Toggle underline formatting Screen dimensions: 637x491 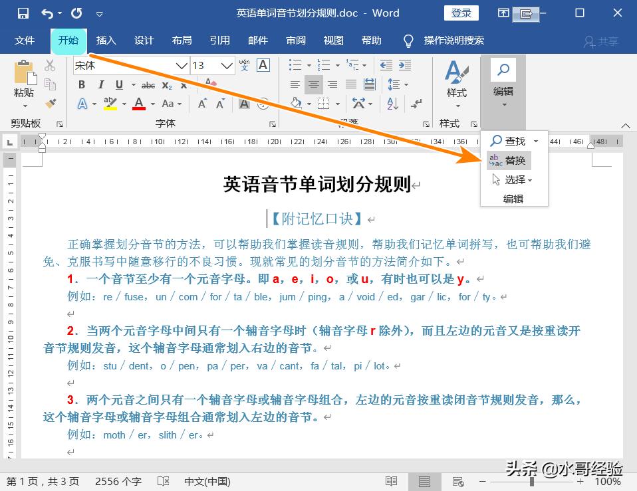click(119, 85)
